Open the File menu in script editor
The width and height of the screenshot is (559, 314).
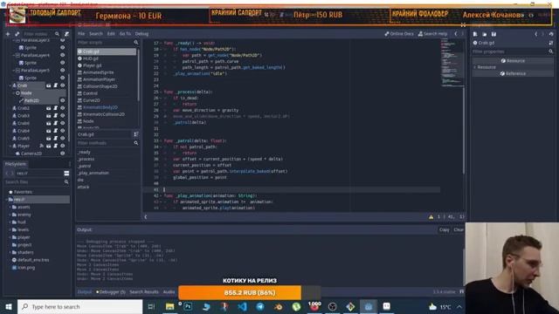click(81, 34)
